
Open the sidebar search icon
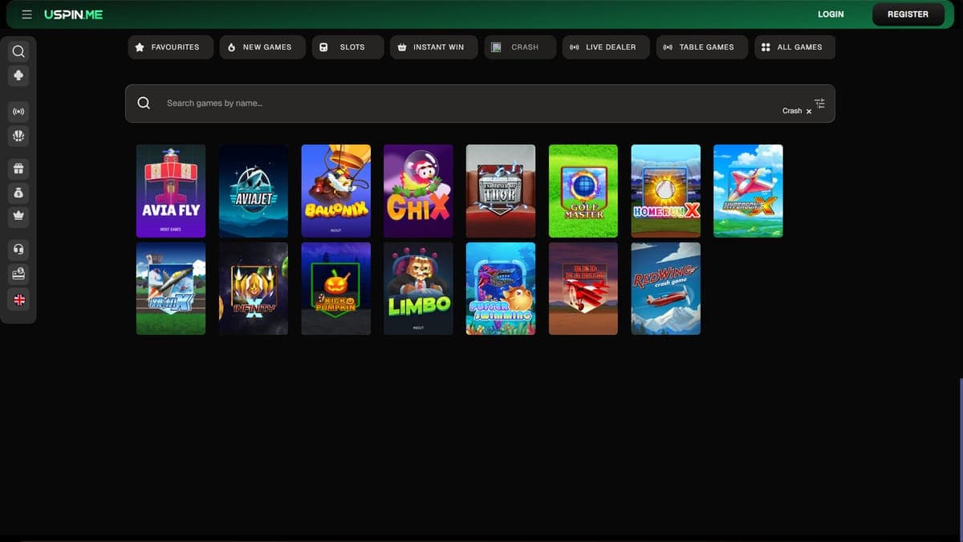point(18,51)
